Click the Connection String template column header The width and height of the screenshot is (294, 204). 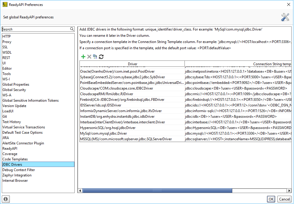(x=238, y=64)
